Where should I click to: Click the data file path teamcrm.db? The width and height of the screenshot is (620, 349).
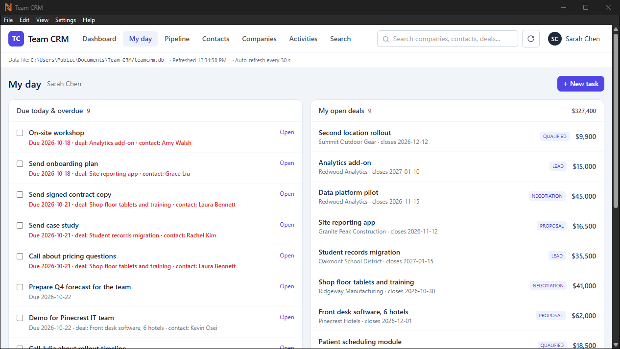click(97, 60)
